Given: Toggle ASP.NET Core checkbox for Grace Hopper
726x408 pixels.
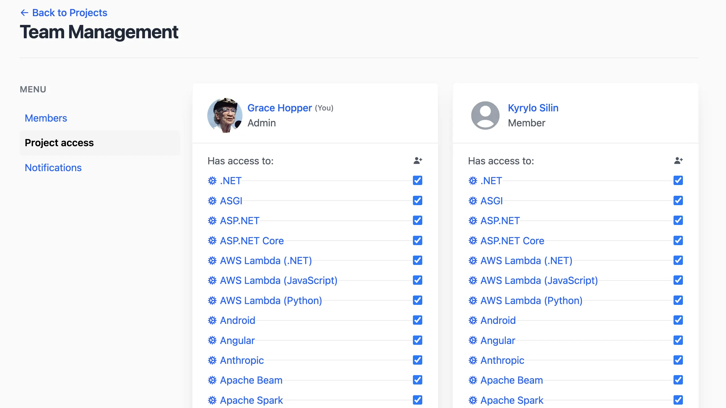Looking at the screenshot, I should pyautogui.click(x=417, y=240).
